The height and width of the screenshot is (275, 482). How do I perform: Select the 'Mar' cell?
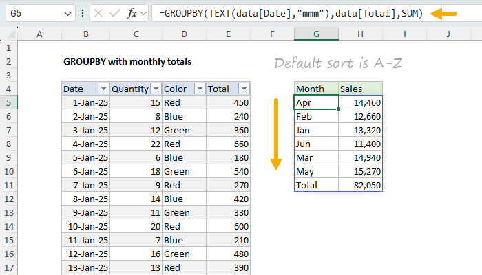pos(316,157)
